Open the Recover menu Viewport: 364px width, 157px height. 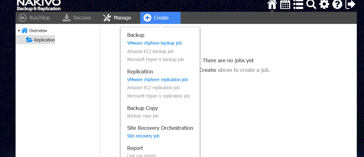click(77, 18)
